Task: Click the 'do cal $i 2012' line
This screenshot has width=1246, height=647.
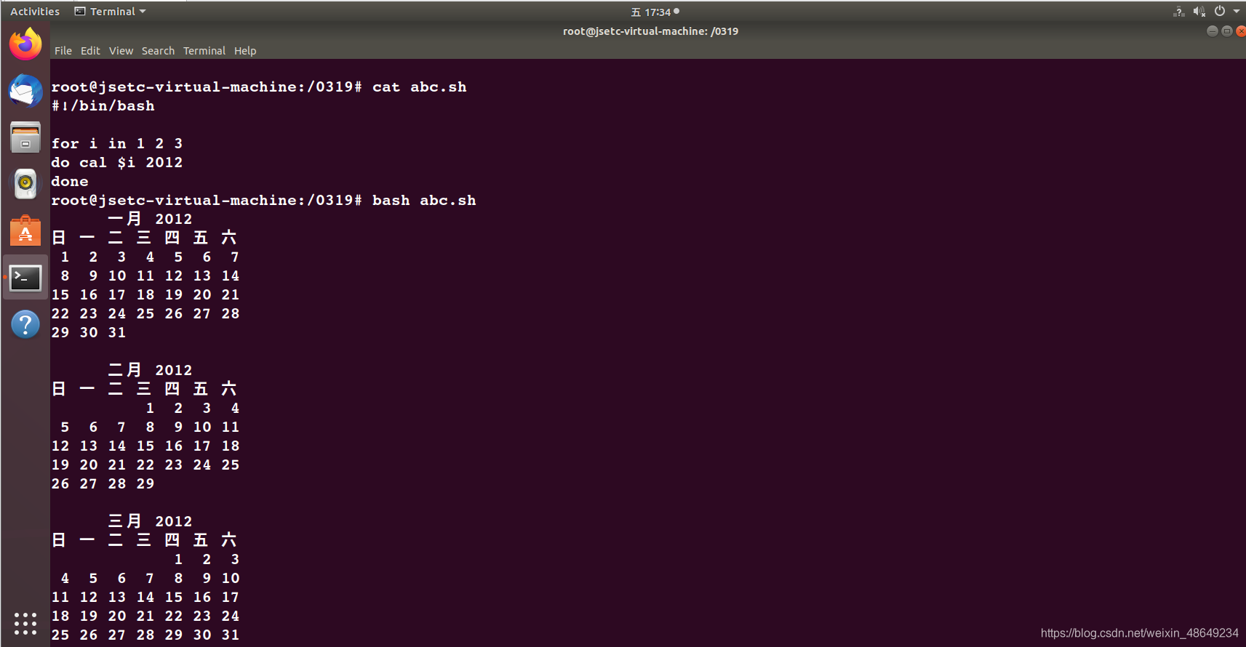Action: pos(117,163)
